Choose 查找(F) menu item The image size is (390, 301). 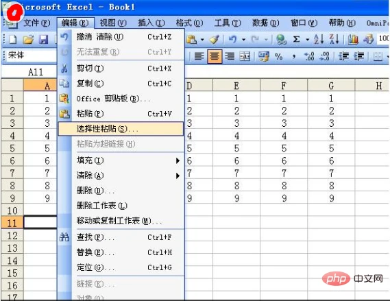click(121, 237)
